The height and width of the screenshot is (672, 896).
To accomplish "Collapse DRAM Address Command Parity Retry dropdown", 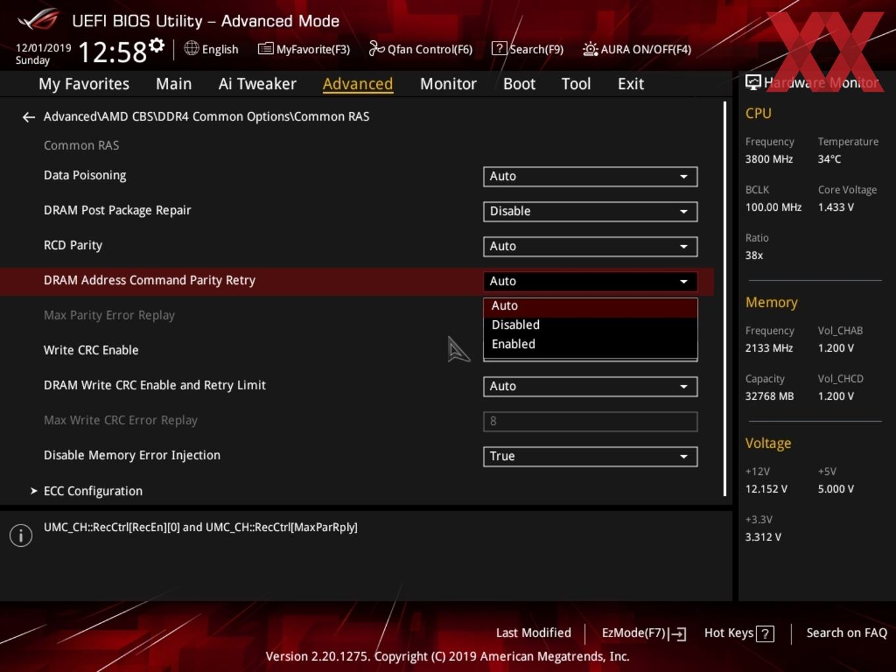I will [590, 281].
